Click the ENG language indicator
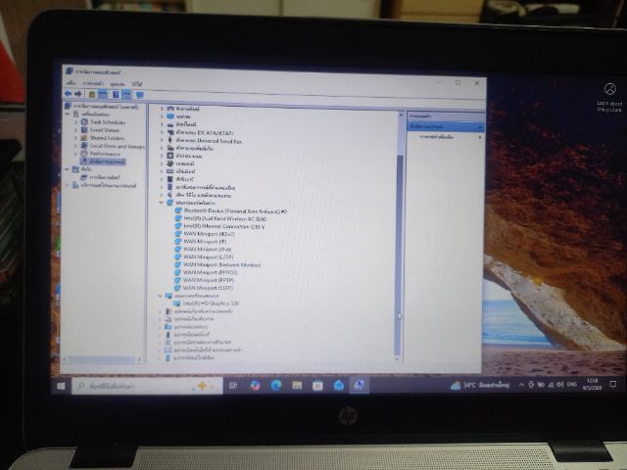 [x=572, y=384]
